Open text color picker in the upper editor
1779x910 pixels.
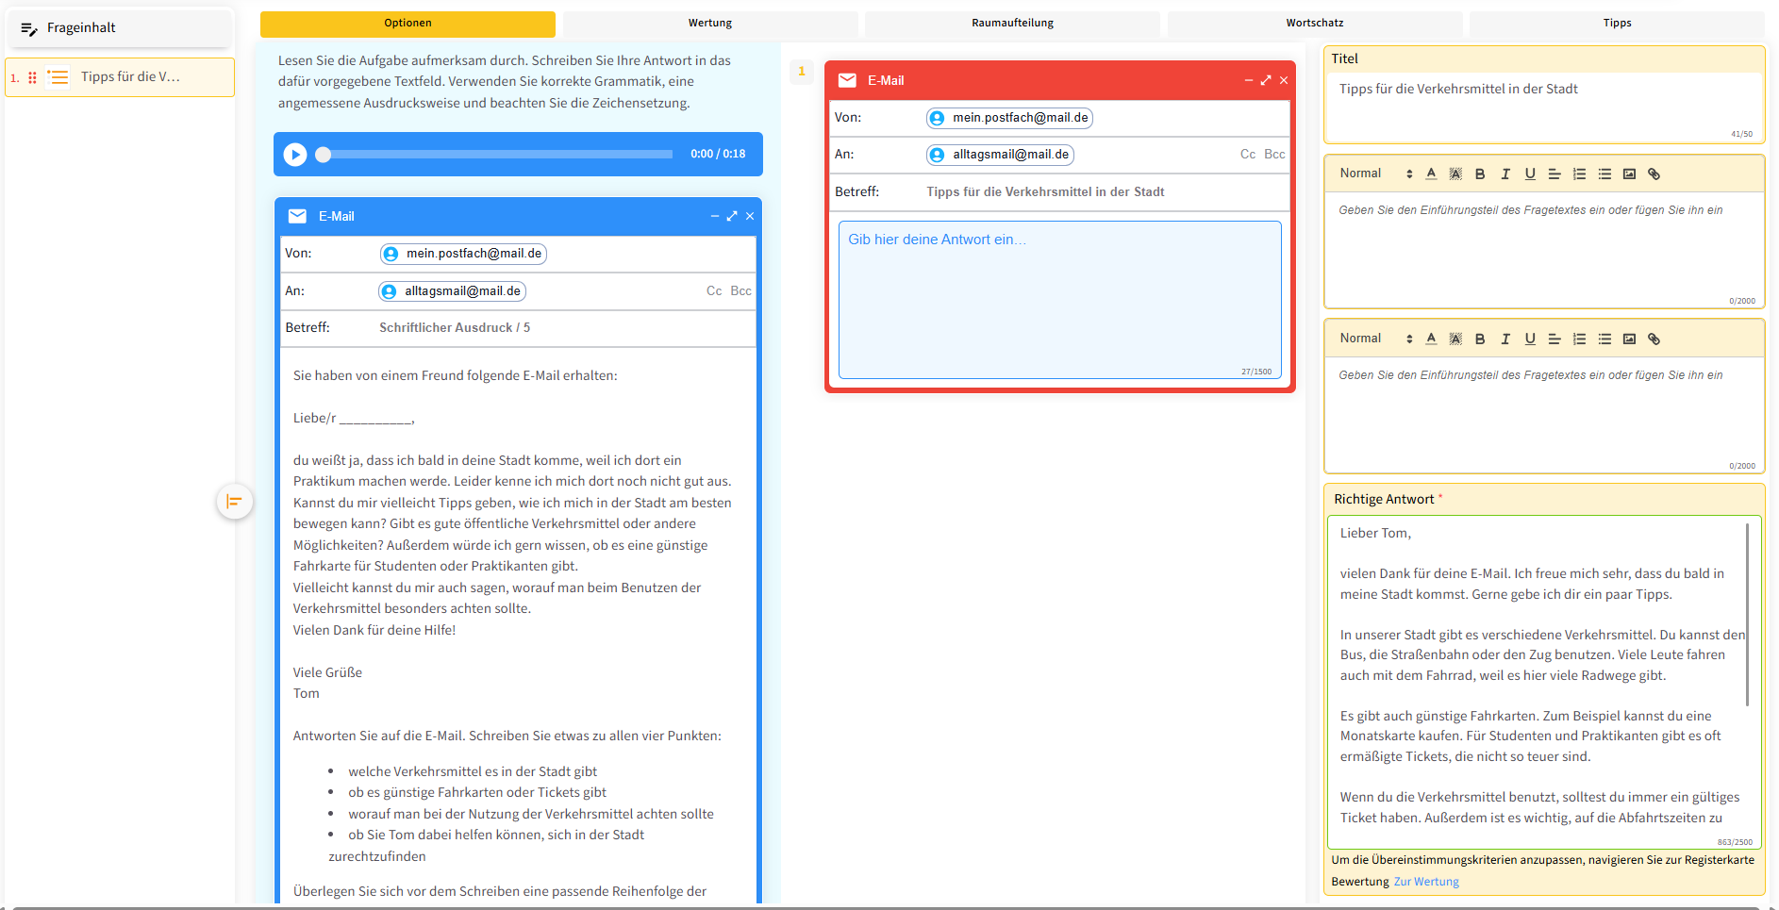coord(1431,174)
